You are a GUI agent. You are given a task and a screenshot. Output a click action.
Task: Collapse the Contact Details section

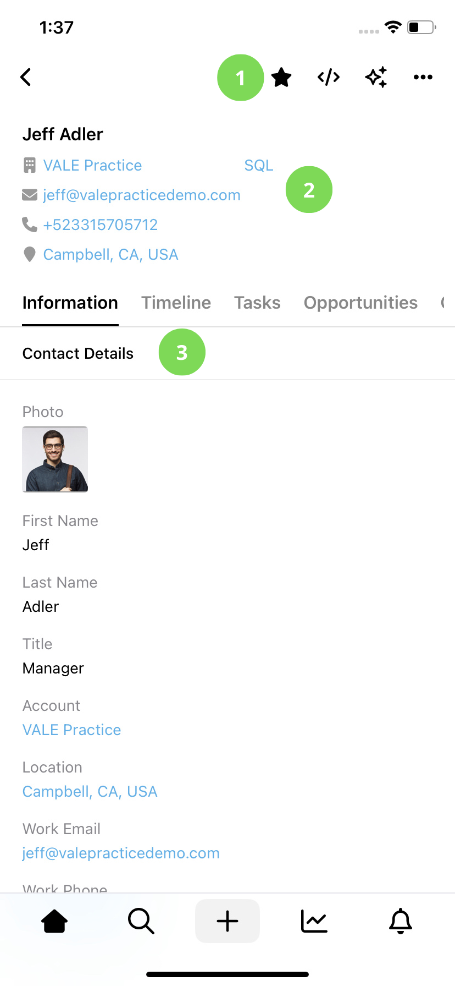(x=227, y=353)
